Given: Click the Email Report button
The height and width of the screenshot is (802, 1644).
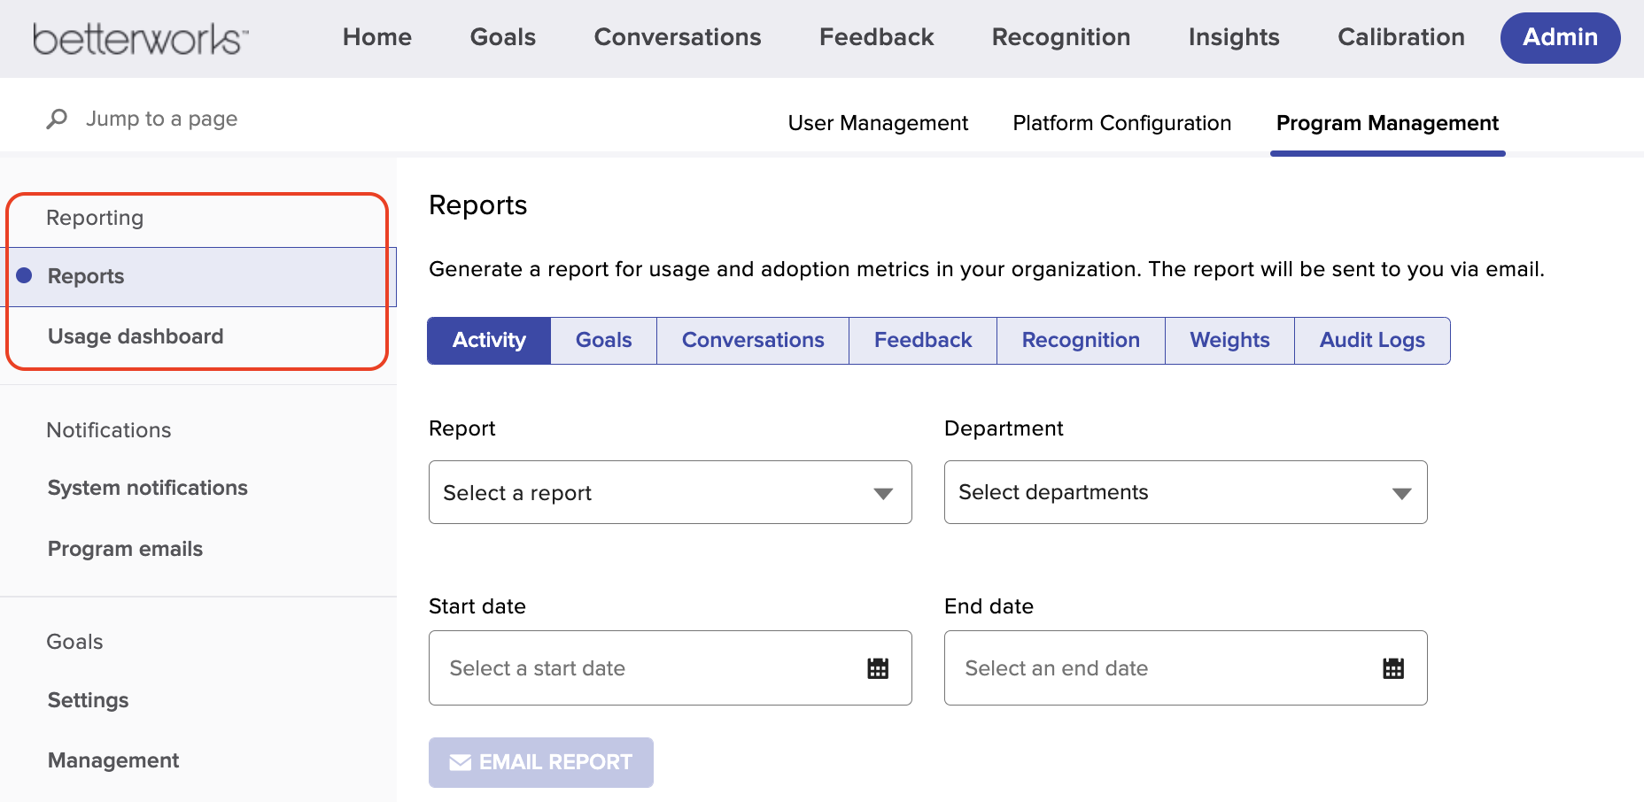Looking at the screenshot, I should click(541, 762).
